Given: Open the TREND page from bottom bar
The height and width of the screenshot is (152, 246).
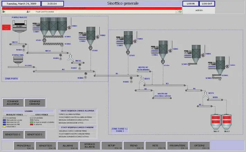Looking at the screenshot, I should click(x=134, y=146).
